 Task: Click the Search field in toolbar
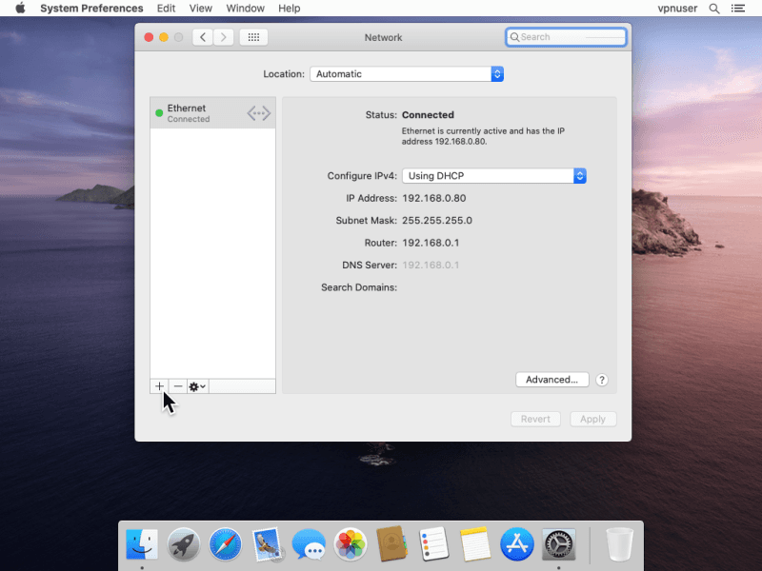pyautogui.click(x=566, y=37)
